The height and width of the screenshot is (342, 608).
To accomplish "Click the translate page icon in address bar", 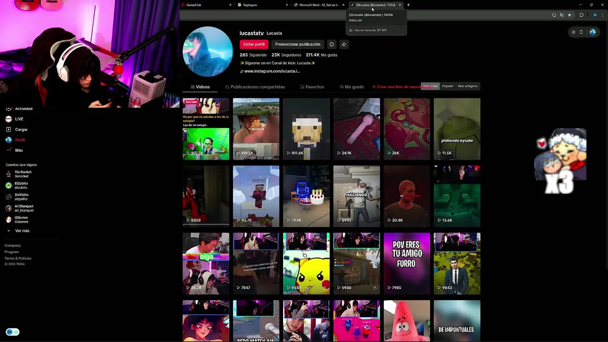I will (561, 15).
